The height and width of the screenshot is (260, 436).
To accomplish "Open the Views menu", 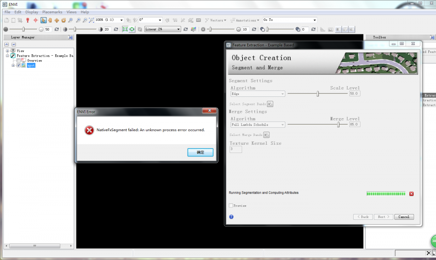I will pyautogui.click(x=72, y=12).
